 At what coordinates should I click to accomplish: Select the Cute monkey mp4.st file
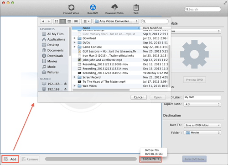click(x=120, y=34)
